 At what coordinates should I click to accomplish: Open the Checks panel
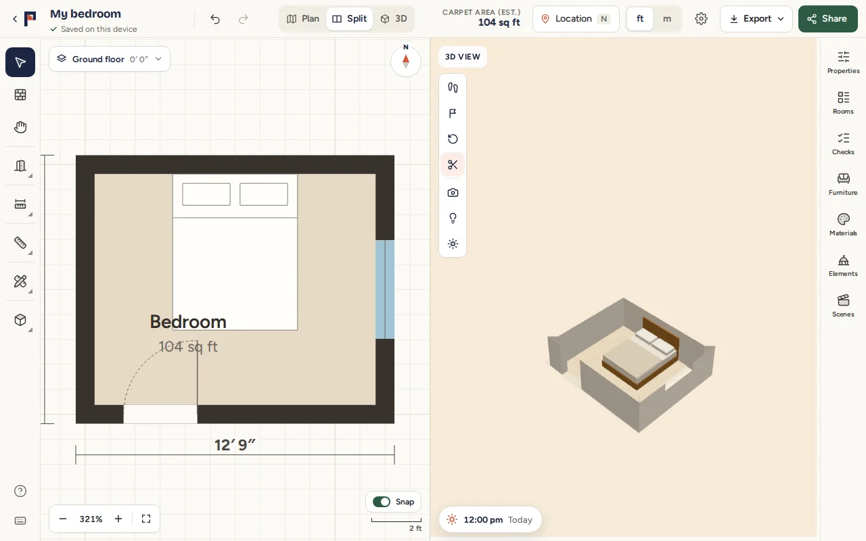pos(843,143)
